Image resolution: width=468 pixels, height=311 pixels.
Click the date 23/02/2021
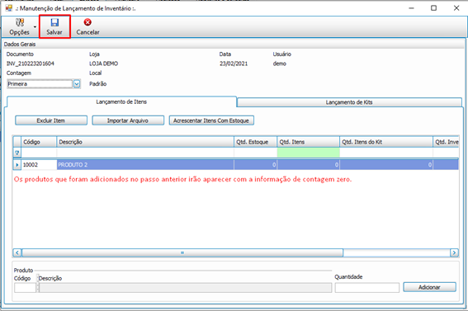click(234, 64)
